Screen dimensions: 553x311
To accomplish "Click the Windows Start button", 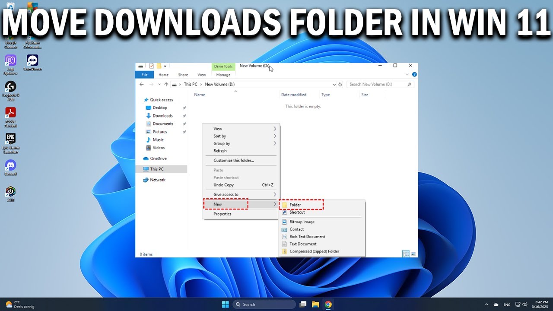I will 226,305.
